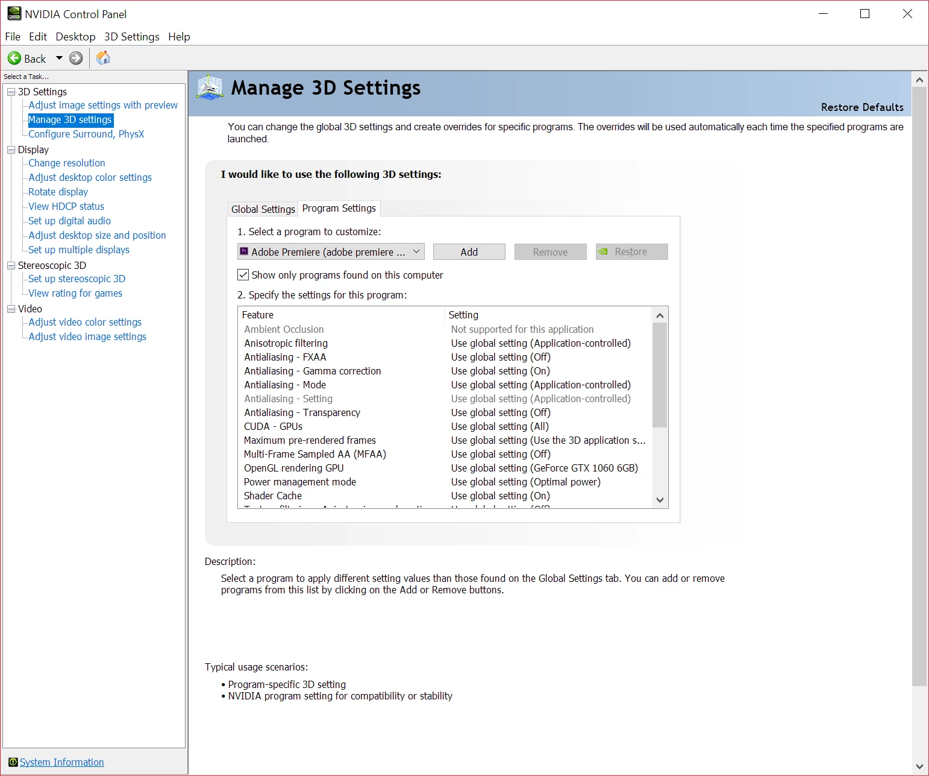Click the Add program button
The width and height of the screenshot is (929, 776).
(469, 252)
